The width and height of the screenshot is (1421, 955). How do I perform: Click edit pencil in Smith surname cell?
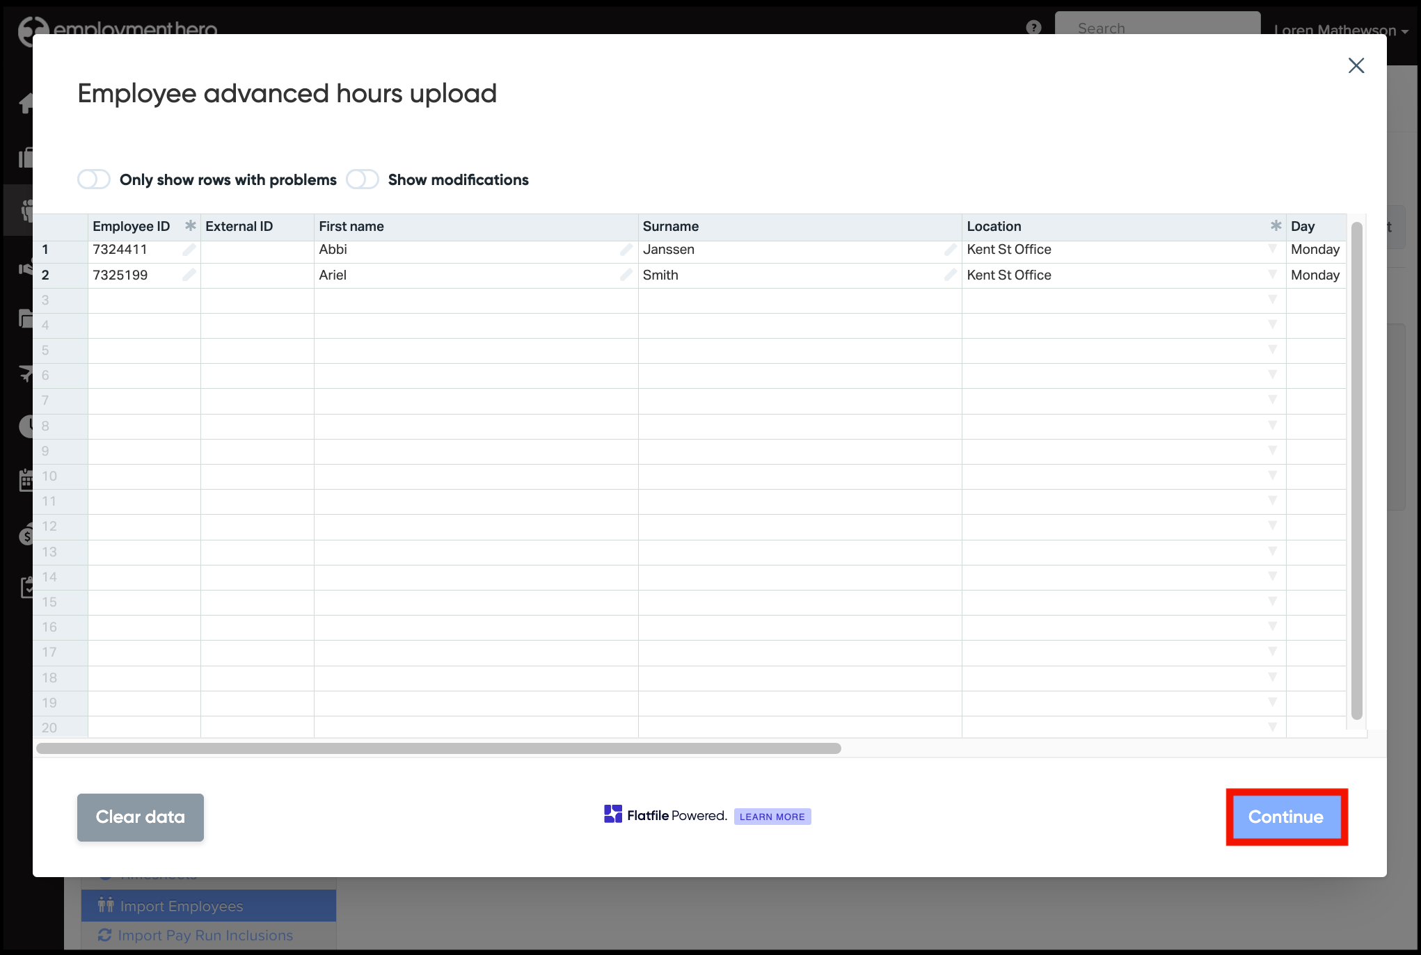950,275
